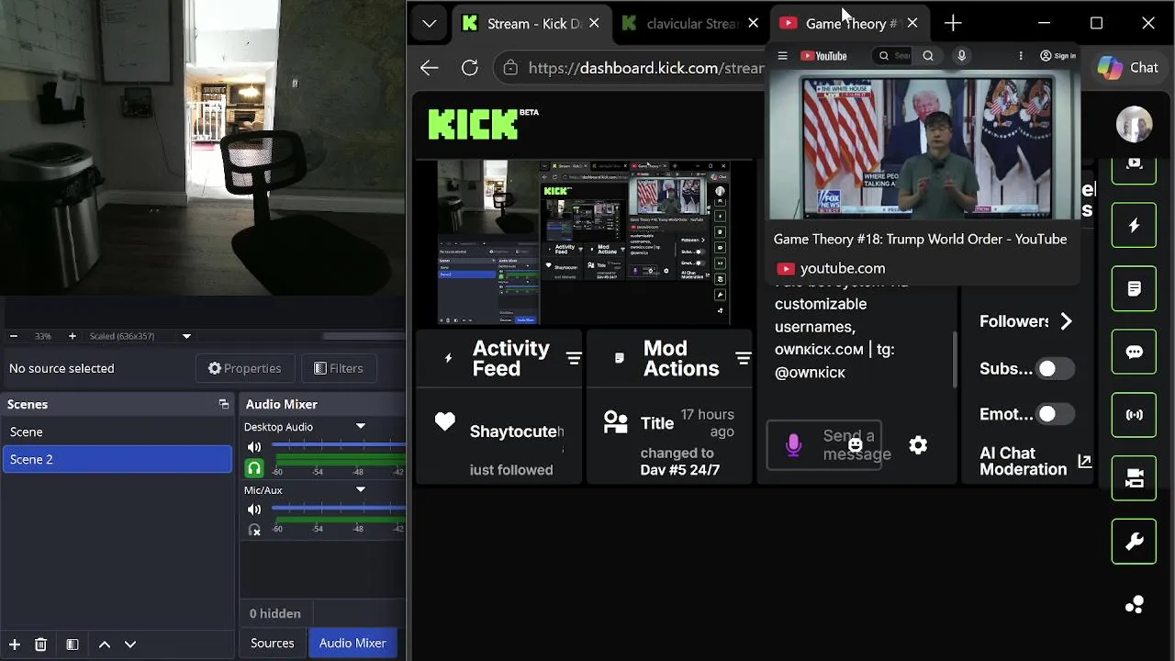Viewport: 1175px width, 661px height.
Task: Toggle Desktop Audio monitoring headphone button
Action: (254, 468)
